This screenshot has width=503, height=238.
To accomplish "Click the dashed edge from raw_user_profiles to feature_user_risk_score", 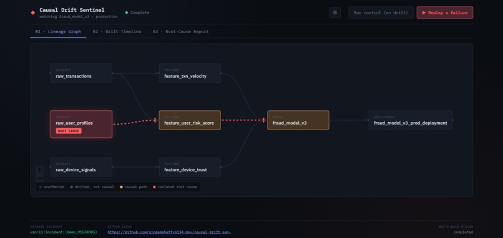I will [135, 122].
